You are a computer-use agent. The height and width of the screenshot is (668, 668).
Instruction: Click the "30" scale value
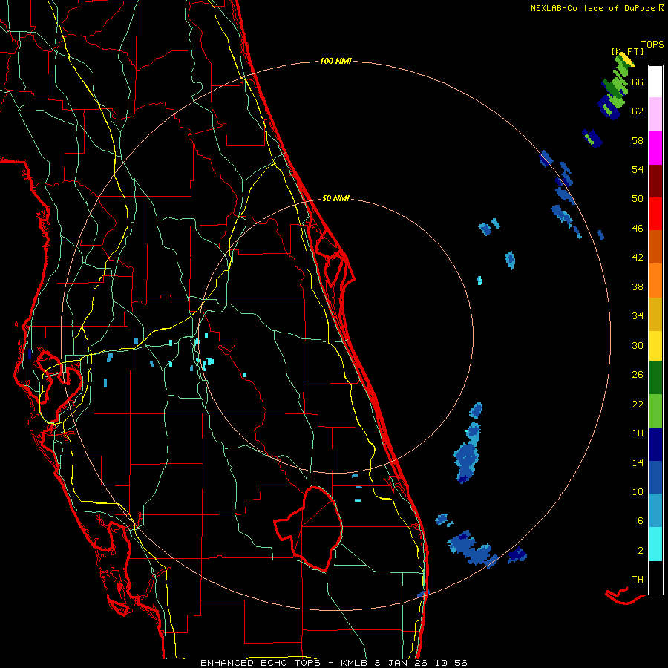pos(638,345)
